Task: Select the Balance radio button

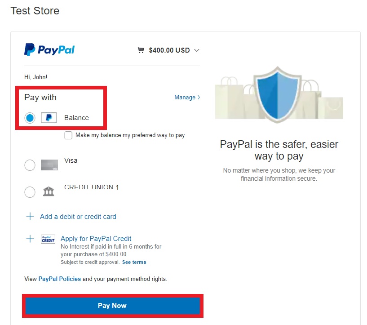Action: pyautogui.click(x=30, y=118)
